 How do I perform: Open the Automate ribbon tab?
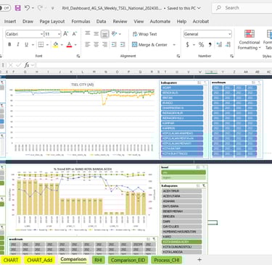160,21
